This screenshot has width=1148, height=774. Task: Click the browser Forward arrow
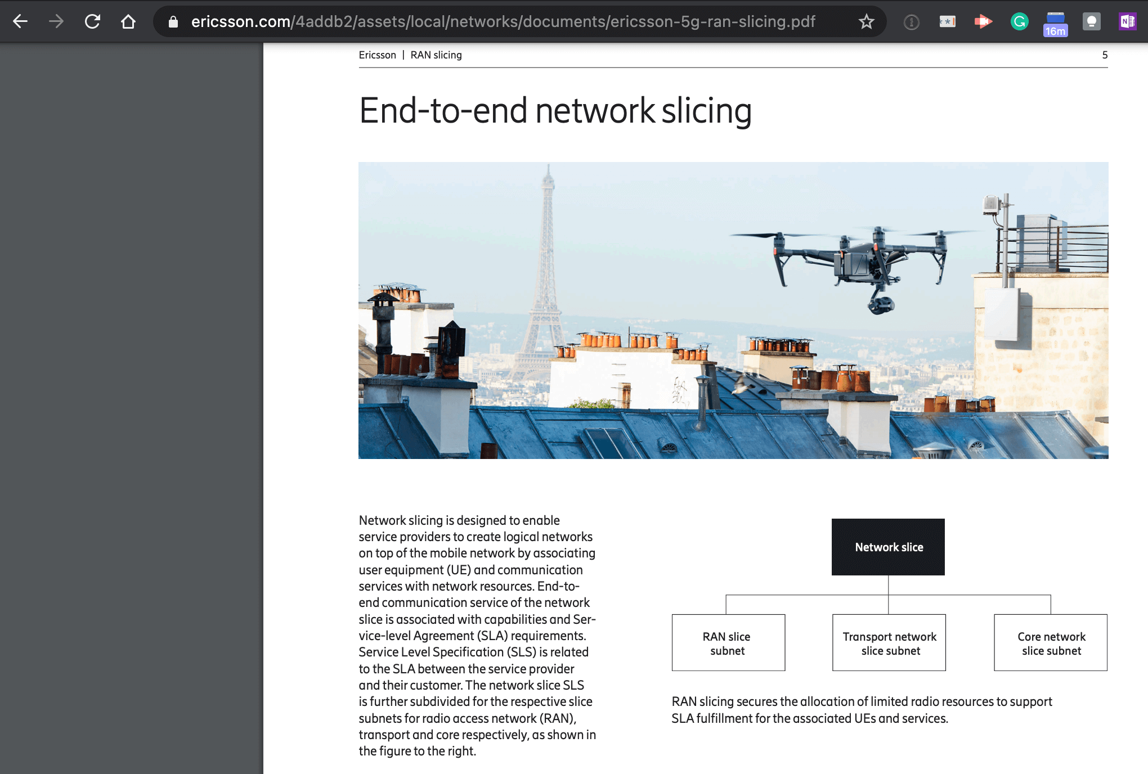click(x=56, y=22)
